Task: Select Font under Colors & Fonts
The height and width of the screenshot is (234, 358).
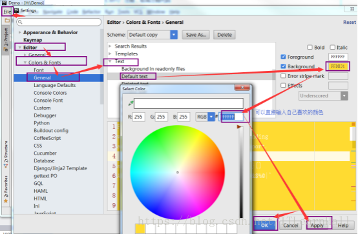Action: click(39, 70)
